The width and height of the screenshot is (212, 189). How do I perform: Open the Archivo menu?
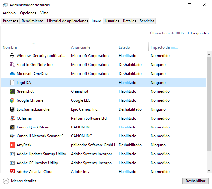(9, 13)
